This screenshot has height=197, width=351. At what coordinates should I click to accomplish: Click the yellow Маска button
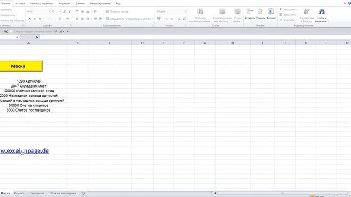21,66
